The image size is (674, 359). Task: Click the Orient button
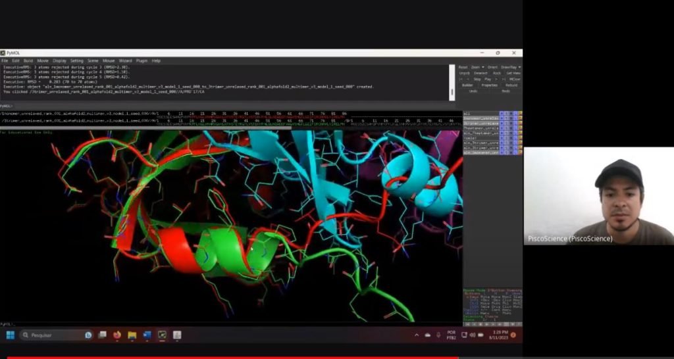492,67
